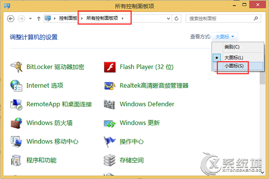Open the 存储空间 drives icon
The width and height of the screenshot is (269, 179).
click(x=109, y=160)
